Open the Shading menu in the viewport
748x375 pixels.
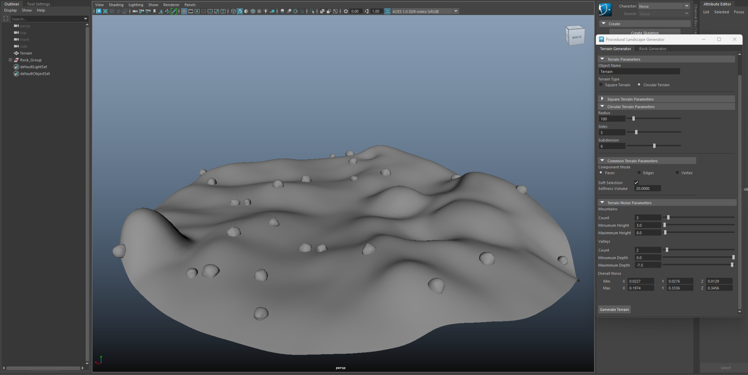(x=116, y=5)
